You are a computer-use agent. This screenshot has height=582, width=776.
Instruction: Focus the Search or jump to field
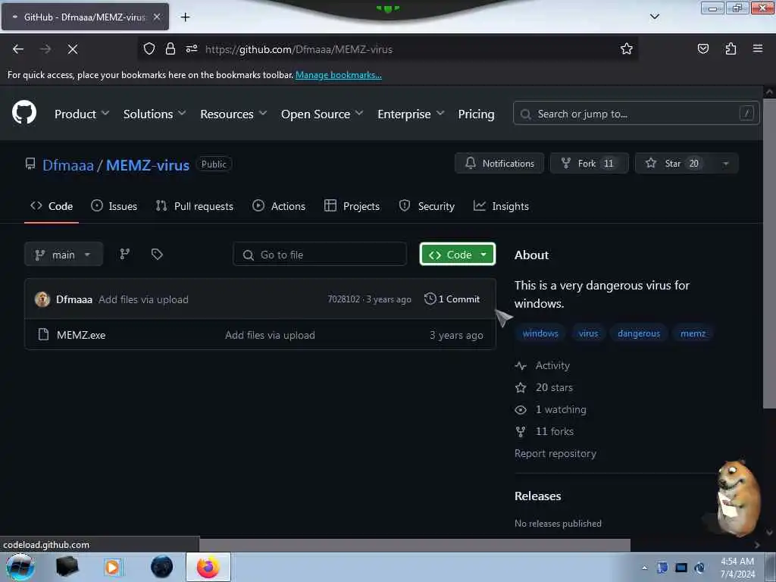(636, 114)
